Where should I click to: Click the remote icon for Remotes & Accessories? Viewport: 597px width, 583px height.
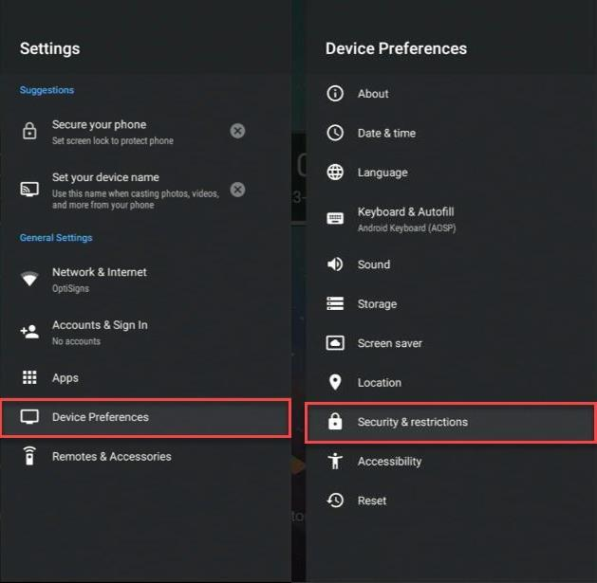coord(29,456)
